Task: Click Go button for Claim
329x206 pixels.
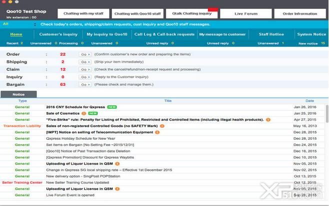Action: tap(85, 69)
